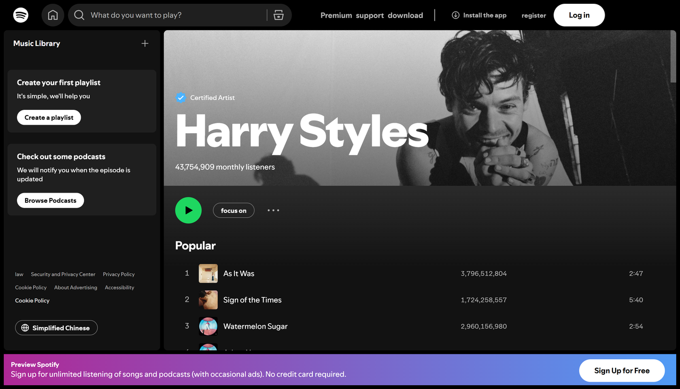Open the Watermelon Sugar cover art
680x389 pixels.
[x=208, y=326]
